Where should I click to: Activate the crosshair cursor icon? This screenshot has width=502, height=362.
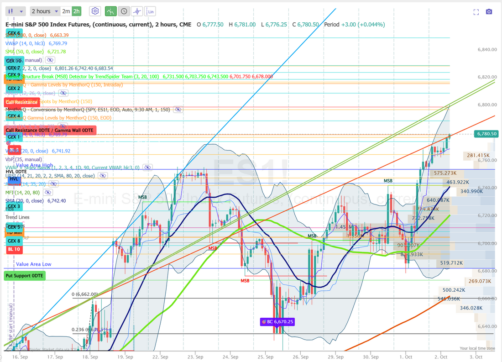click(137, 11)
